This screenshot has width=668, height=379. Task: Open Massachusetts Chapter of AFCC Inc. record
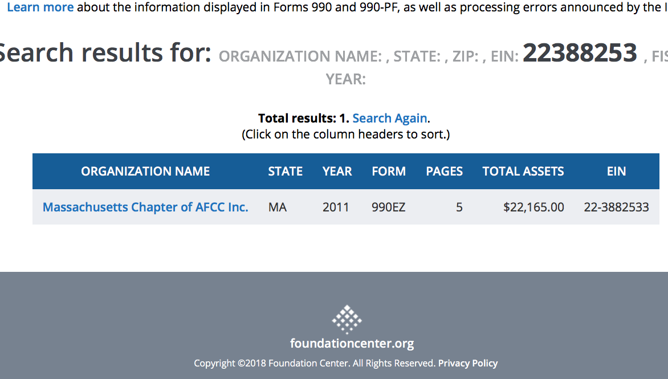point(145,207)
